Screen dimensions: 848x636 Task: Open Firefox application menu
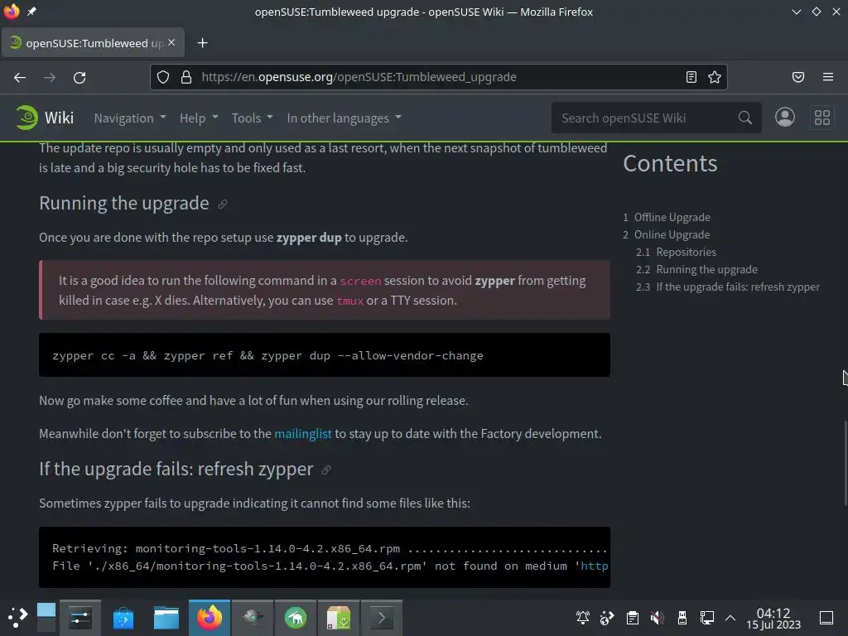pos(828,77)
